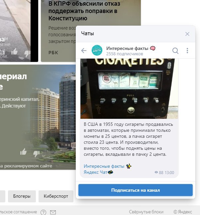
Task: Close the Чаты panel
Action: pos(187,34)
